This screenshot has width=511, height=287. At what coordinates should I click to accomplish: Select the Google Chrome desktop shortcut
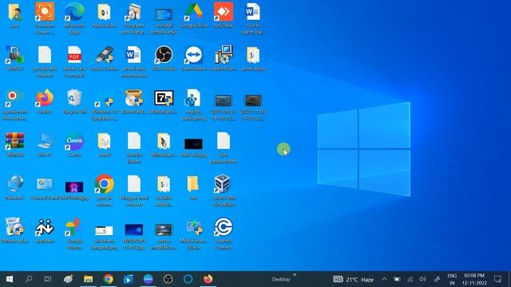[105, 191]
